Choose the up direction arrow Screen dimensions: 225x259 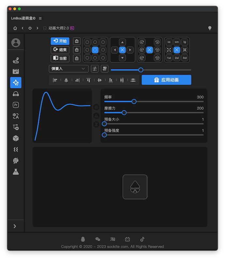122,42
